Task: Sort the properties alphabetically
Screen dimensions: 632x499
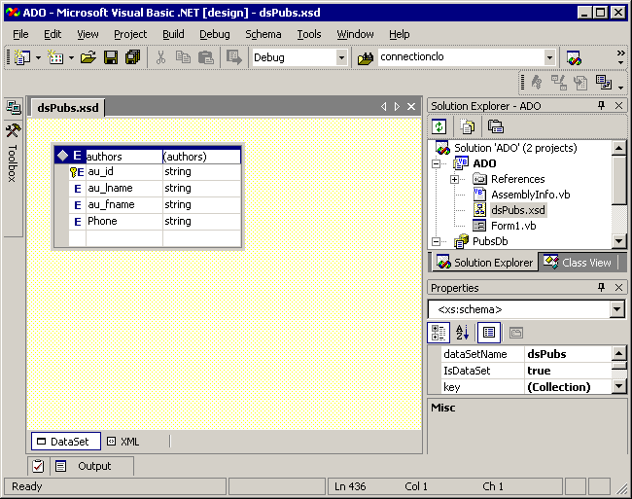Action: 462,333
